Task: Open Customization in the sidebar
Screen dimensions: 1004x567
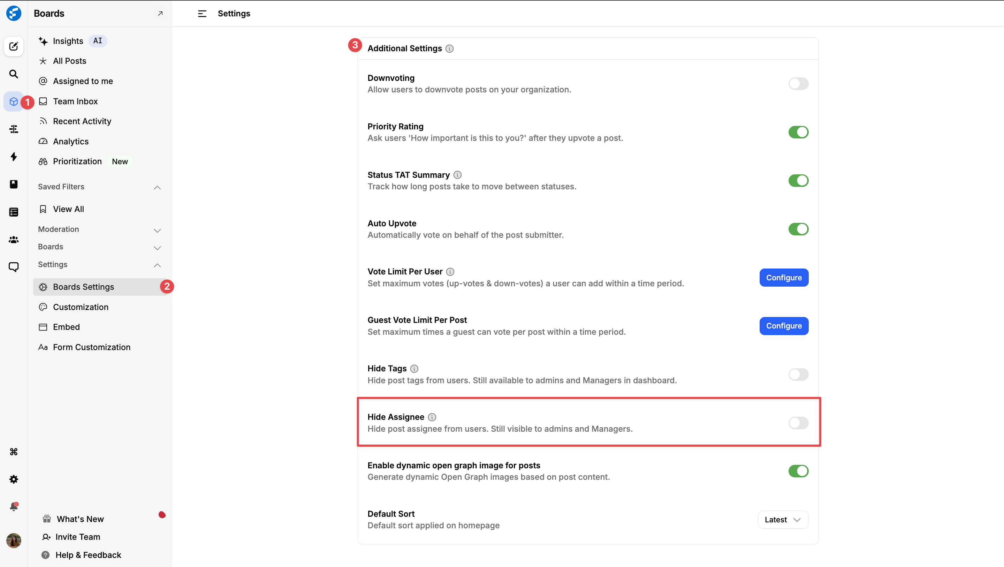Action: click(81, 307)
